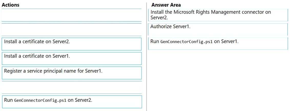The width and height of the screenshot is (290, 111).
Task: Click the Actions heading
Action: point(10,5)
